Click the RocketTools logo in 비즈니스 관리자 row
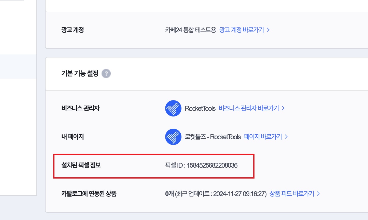 click(x=173, y=108)
